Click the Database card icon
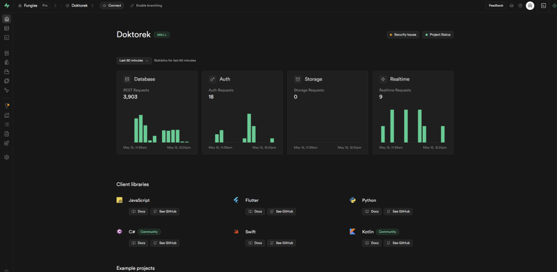Viewport: 557px width, 272px height. (x=127, y=79)
